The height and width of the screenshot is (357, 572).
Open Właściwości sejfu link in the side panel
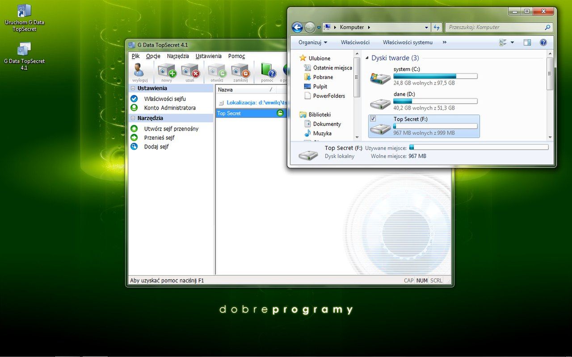[165, 99]
